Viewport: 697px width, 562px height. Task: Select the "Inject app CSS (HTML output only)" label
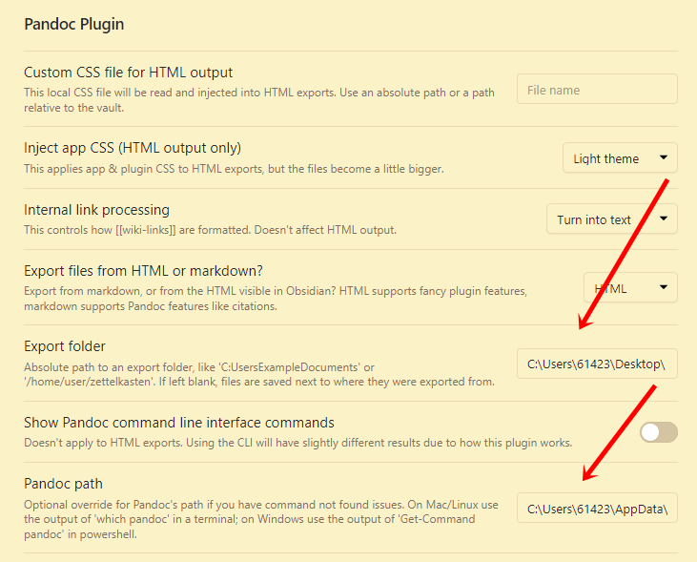click(x=133, y=148)
